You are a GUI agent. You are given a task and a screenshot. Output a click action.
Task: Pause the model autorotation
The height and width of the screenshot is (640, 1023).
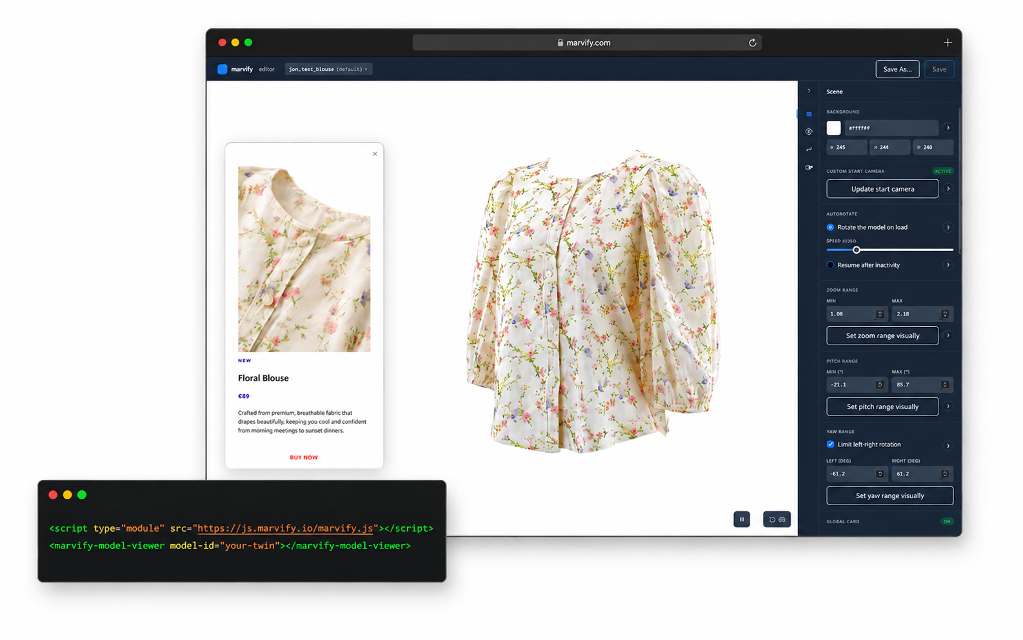742,519
